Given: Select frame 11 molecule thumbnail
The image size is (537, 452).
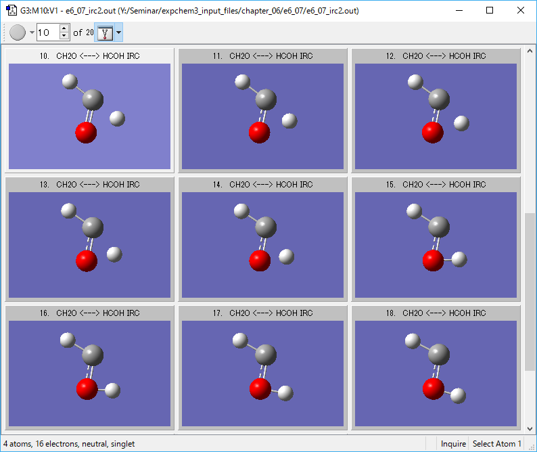Looking at the screenshot, I should [262, 116].
